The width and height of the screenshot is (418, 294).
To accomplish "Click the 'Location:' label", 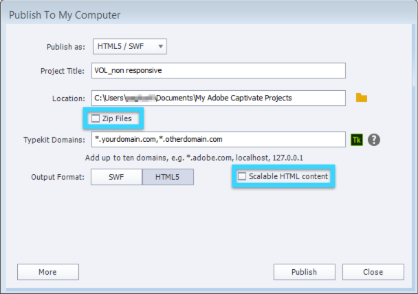I will pos(69,98).
